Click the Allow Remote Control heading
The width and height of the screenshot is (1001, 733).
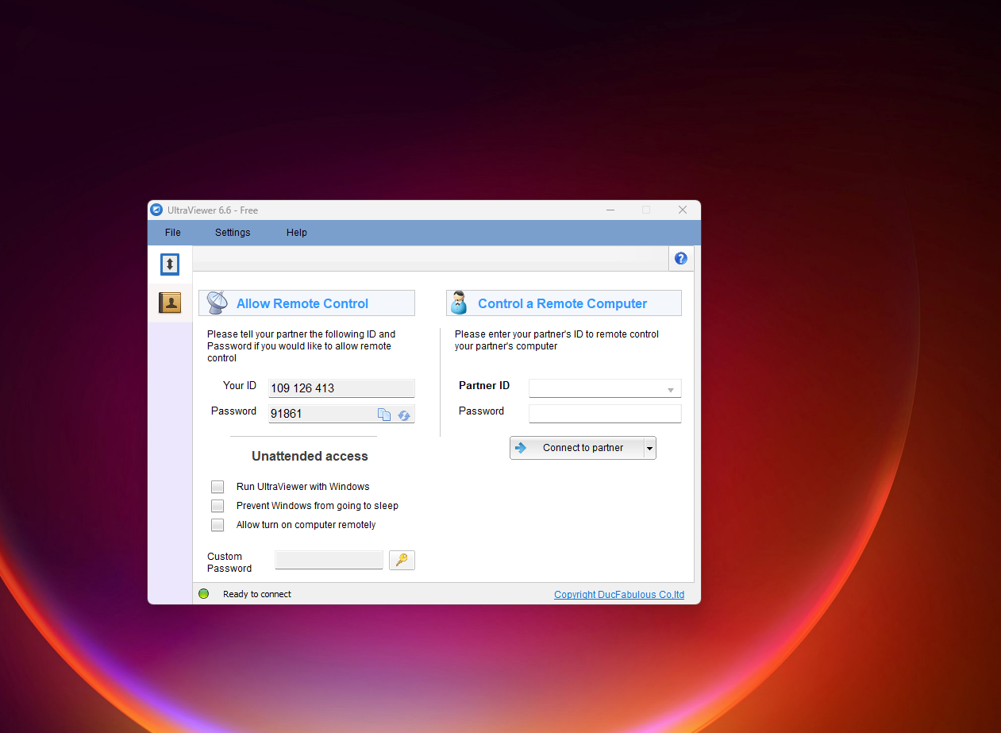[302, 303]
